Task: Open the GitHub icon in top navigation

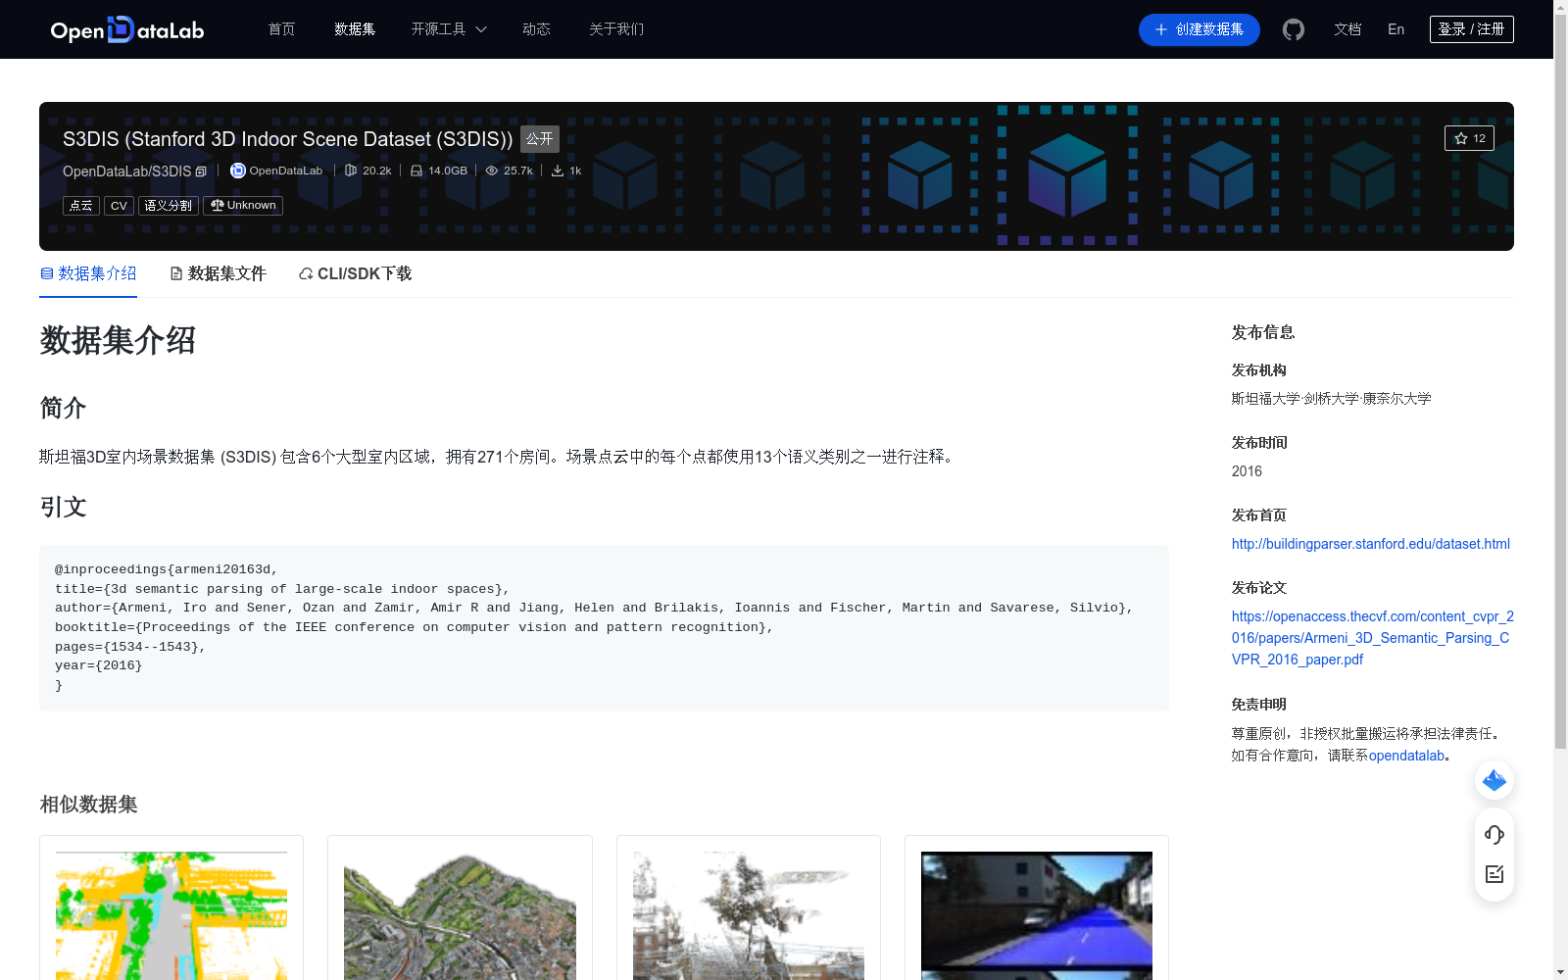Action: pyautogui.click(x=1294, y=29)
